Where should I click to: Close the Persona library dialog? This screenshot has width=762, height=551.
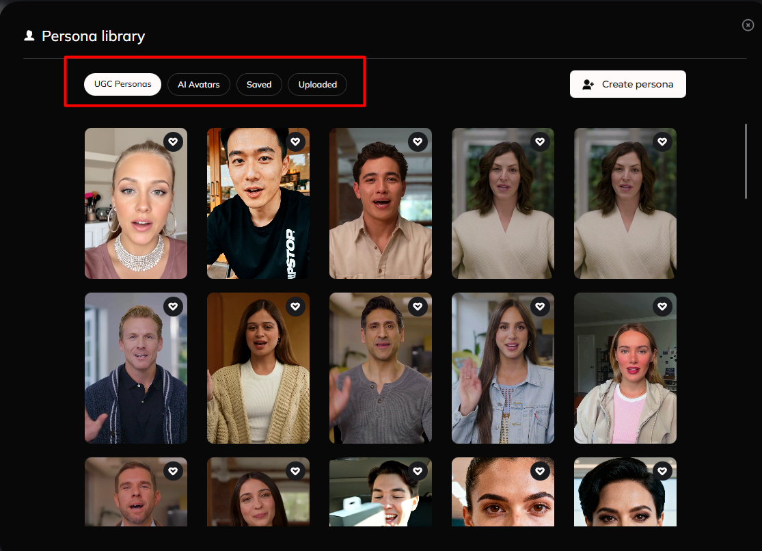coord(748,25)
